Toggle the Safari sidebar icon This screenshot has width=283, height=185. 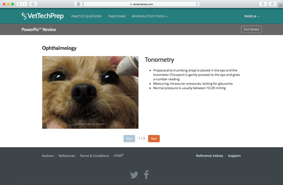click(33, 4)
